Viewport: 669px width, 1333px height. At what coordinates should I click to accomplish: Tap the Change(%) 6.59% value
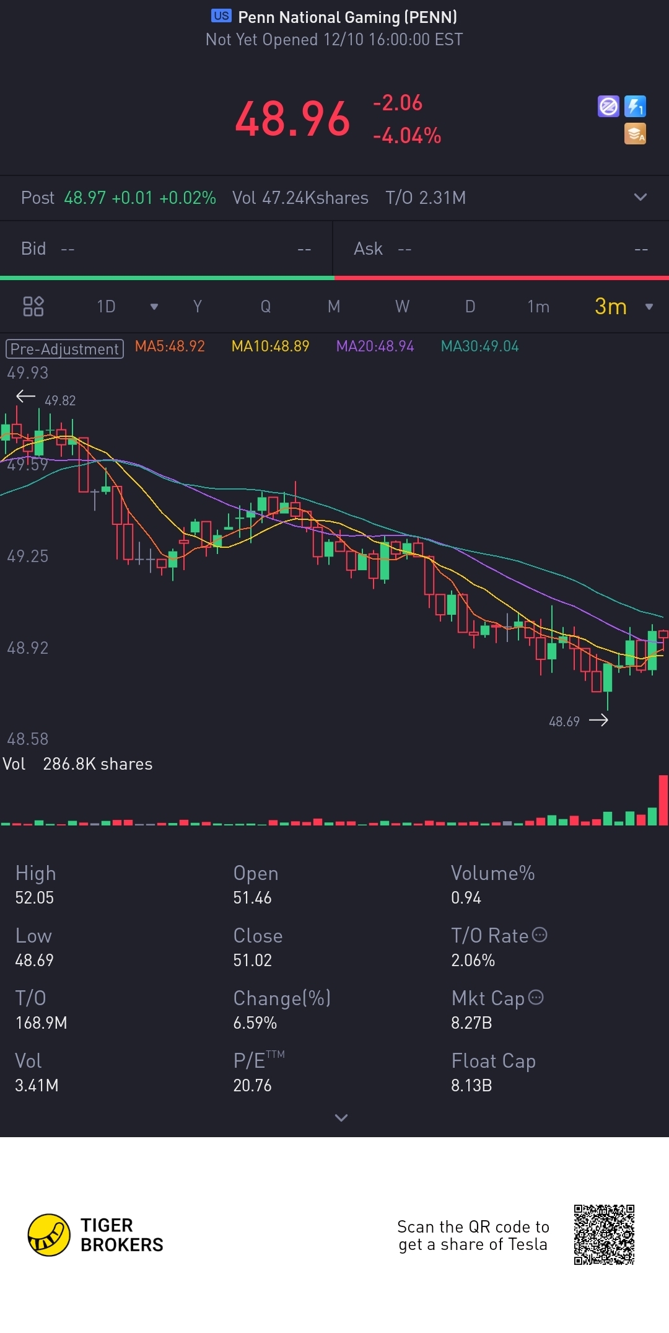pyautogui.click(x=255, y=1023)
